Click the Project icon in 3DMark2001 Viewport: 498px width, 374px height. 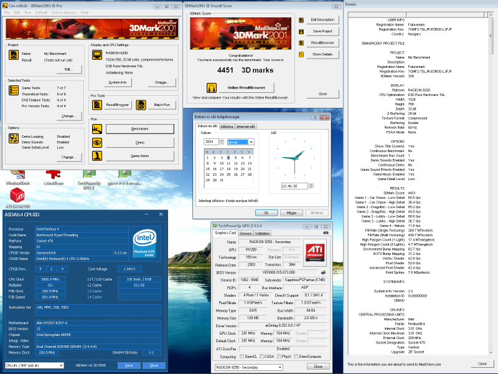pos(13,55)
